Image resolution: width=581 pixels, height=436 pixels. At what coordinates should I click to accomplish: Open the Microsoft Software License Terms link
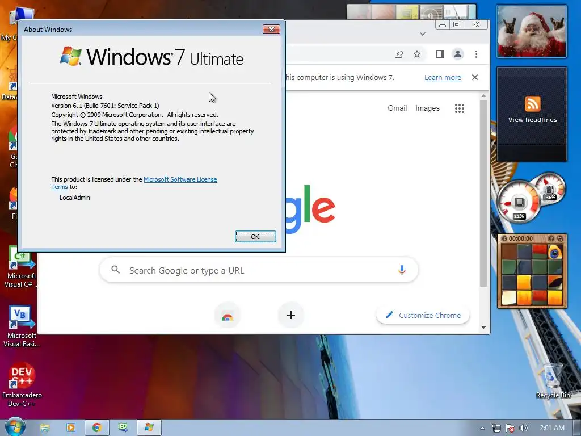coord(180,179)
